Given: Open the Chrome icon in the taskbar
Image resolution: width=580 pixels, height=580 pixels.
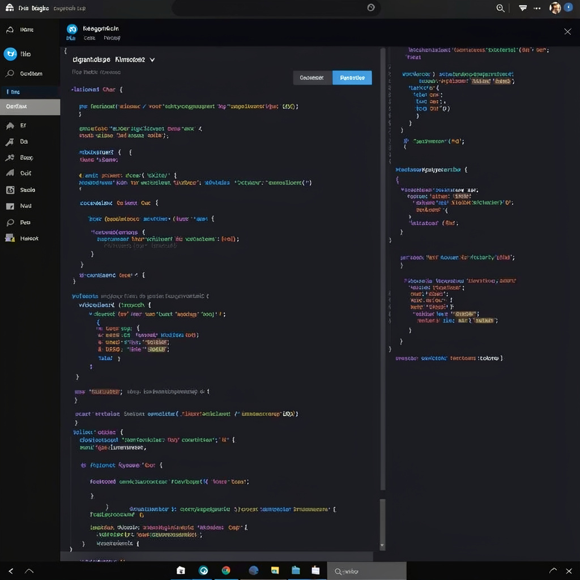Looking at the screenshot, I should 226,570.
